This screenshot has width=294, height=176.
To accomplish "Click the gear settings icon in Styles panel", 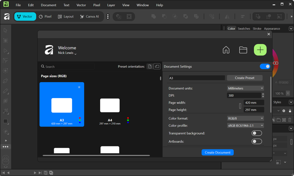I will (284, 111).
